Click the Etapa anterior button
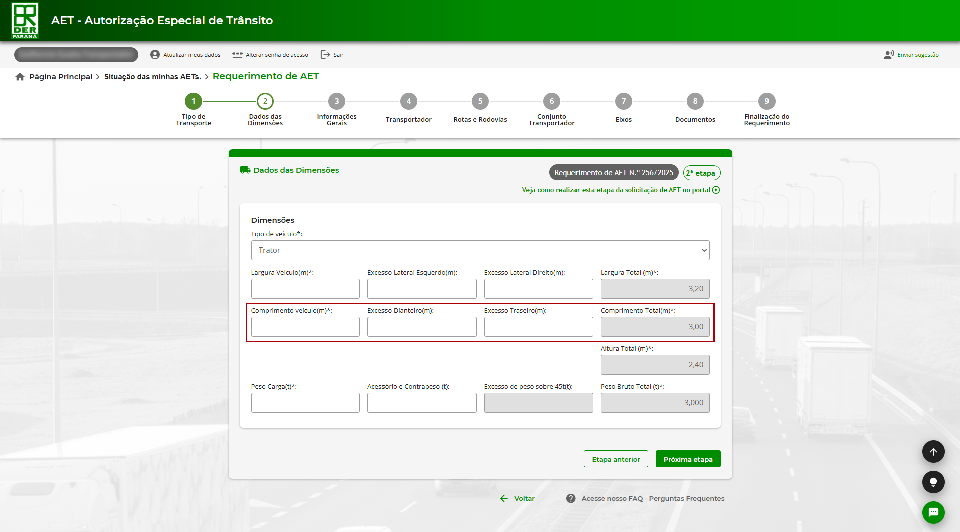The height and width of the screenshot is (532, 960). pyautogui.click(x=616, y=459)
